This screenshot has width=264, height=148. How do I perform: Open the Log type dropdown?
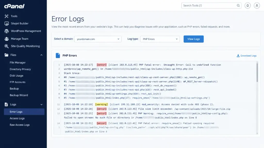coord(160,39)
